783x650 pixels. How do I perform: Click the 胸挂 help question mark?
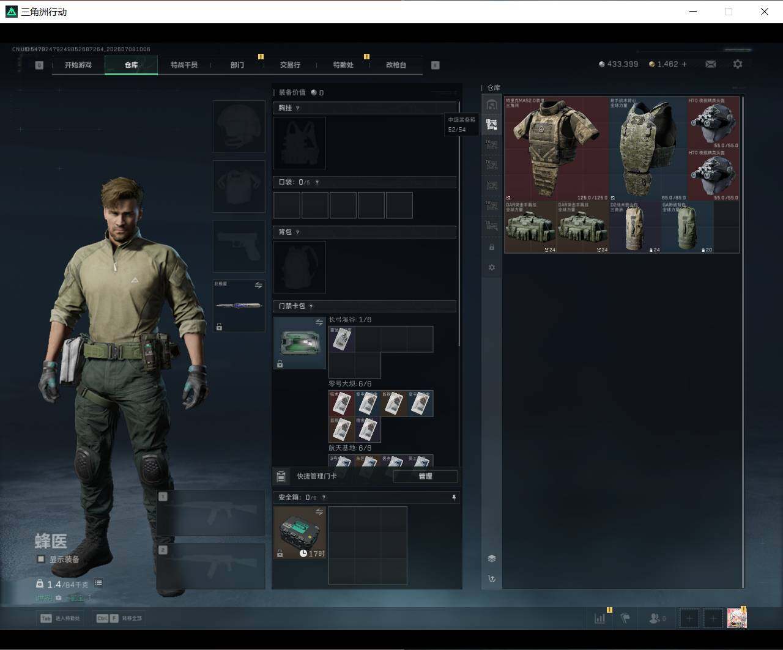tap(298, 108)
